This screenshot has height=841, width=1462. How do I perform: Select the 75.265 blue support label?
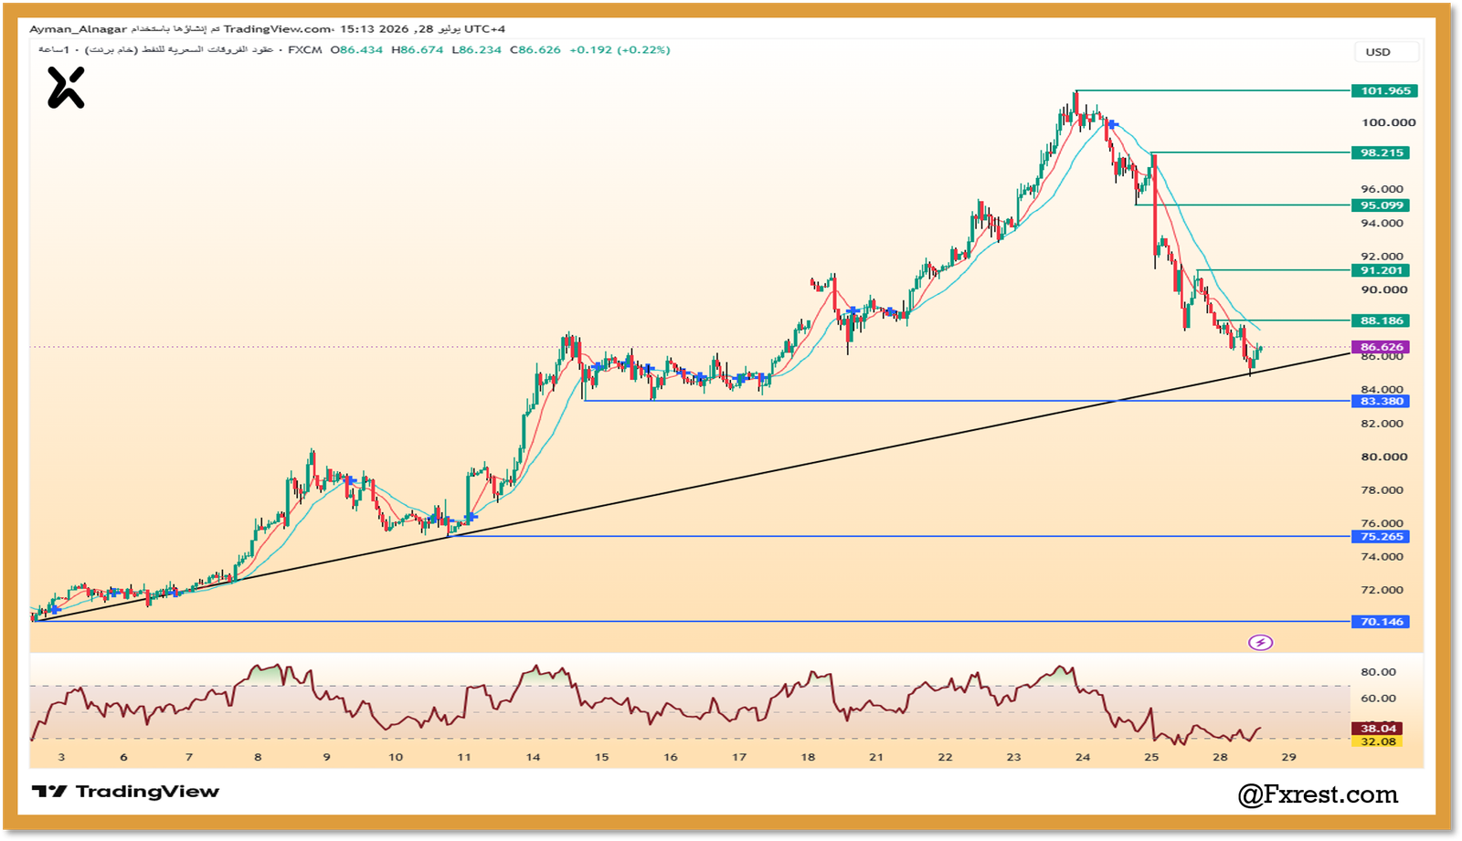[1381, 537]
